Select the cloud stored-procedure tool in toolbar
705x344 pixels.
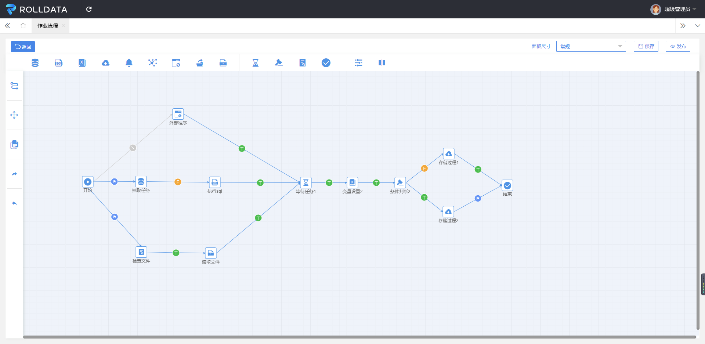click(x=105, y=63)
